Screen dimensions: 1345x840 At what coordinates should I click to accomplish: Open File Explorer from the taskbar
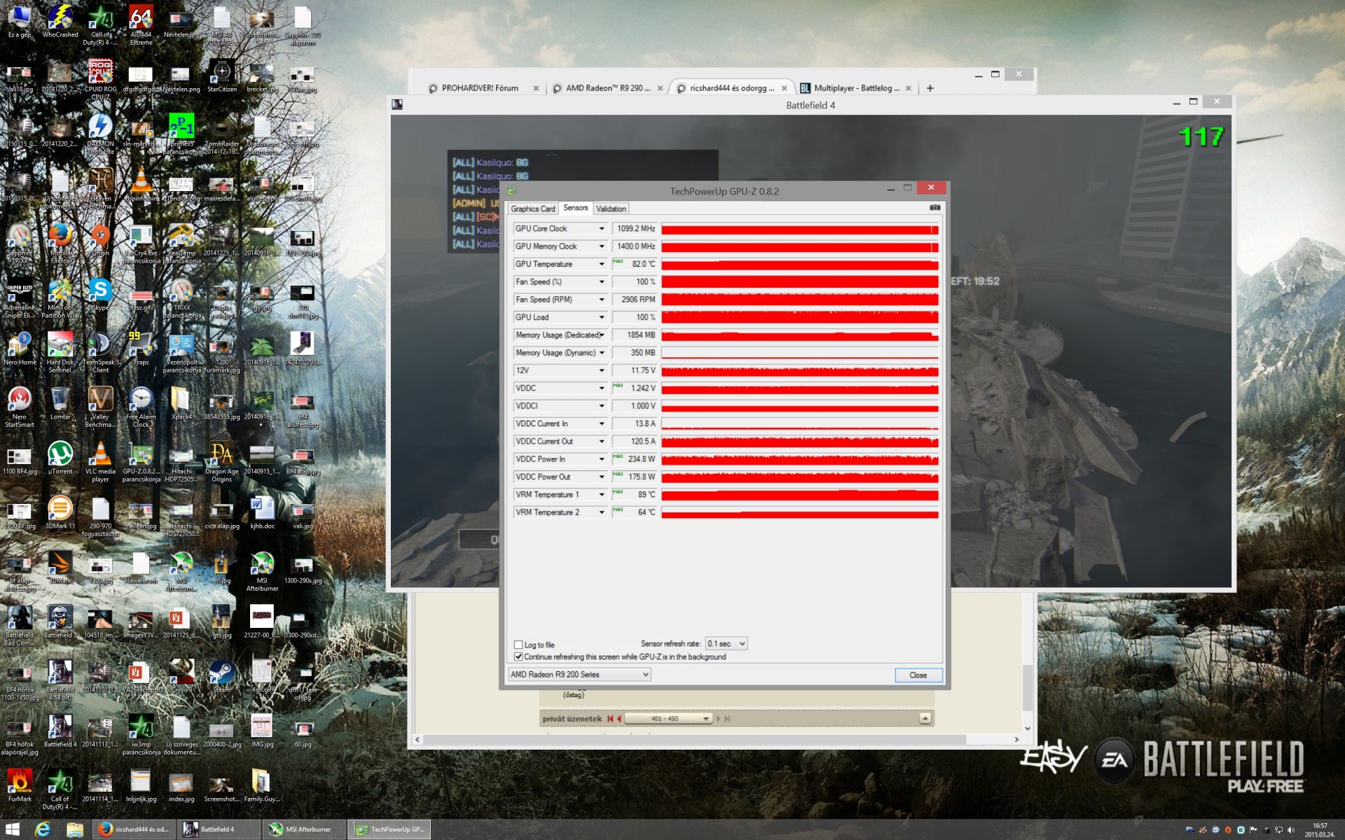tap(74, 829)
